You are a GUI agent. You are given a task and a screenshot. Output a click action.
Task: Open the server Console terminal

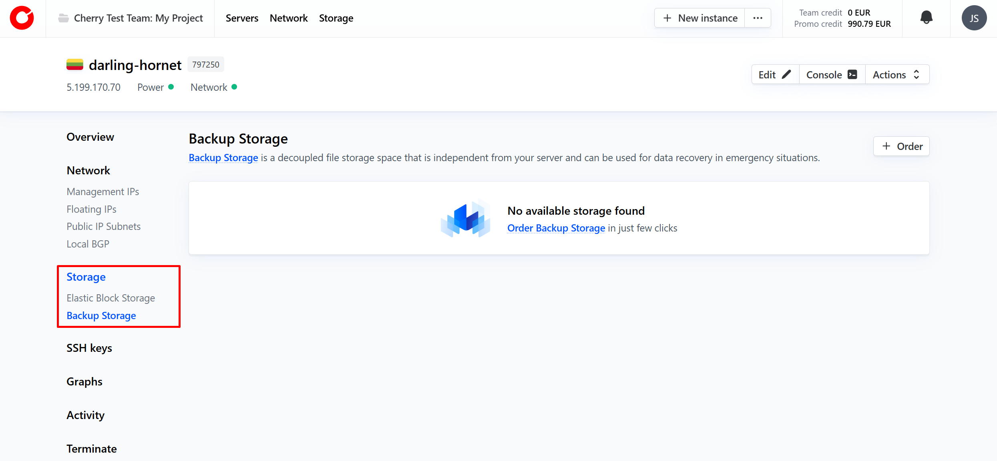coord(832,75)
